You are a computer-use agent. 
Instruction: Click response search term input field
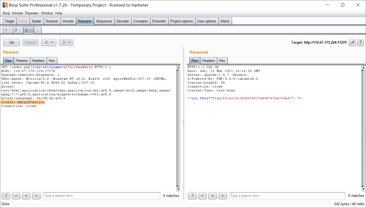287,196
